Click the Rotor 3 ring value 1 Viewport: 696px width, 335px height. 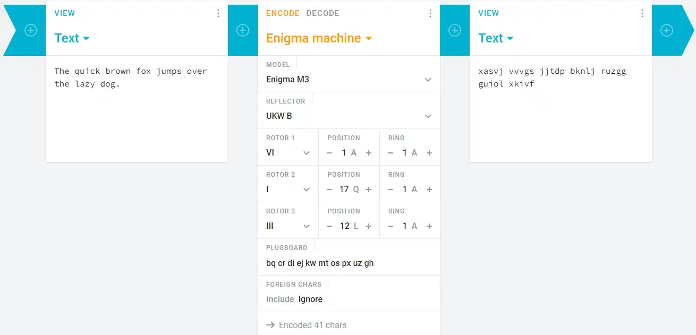pos(404,226)
